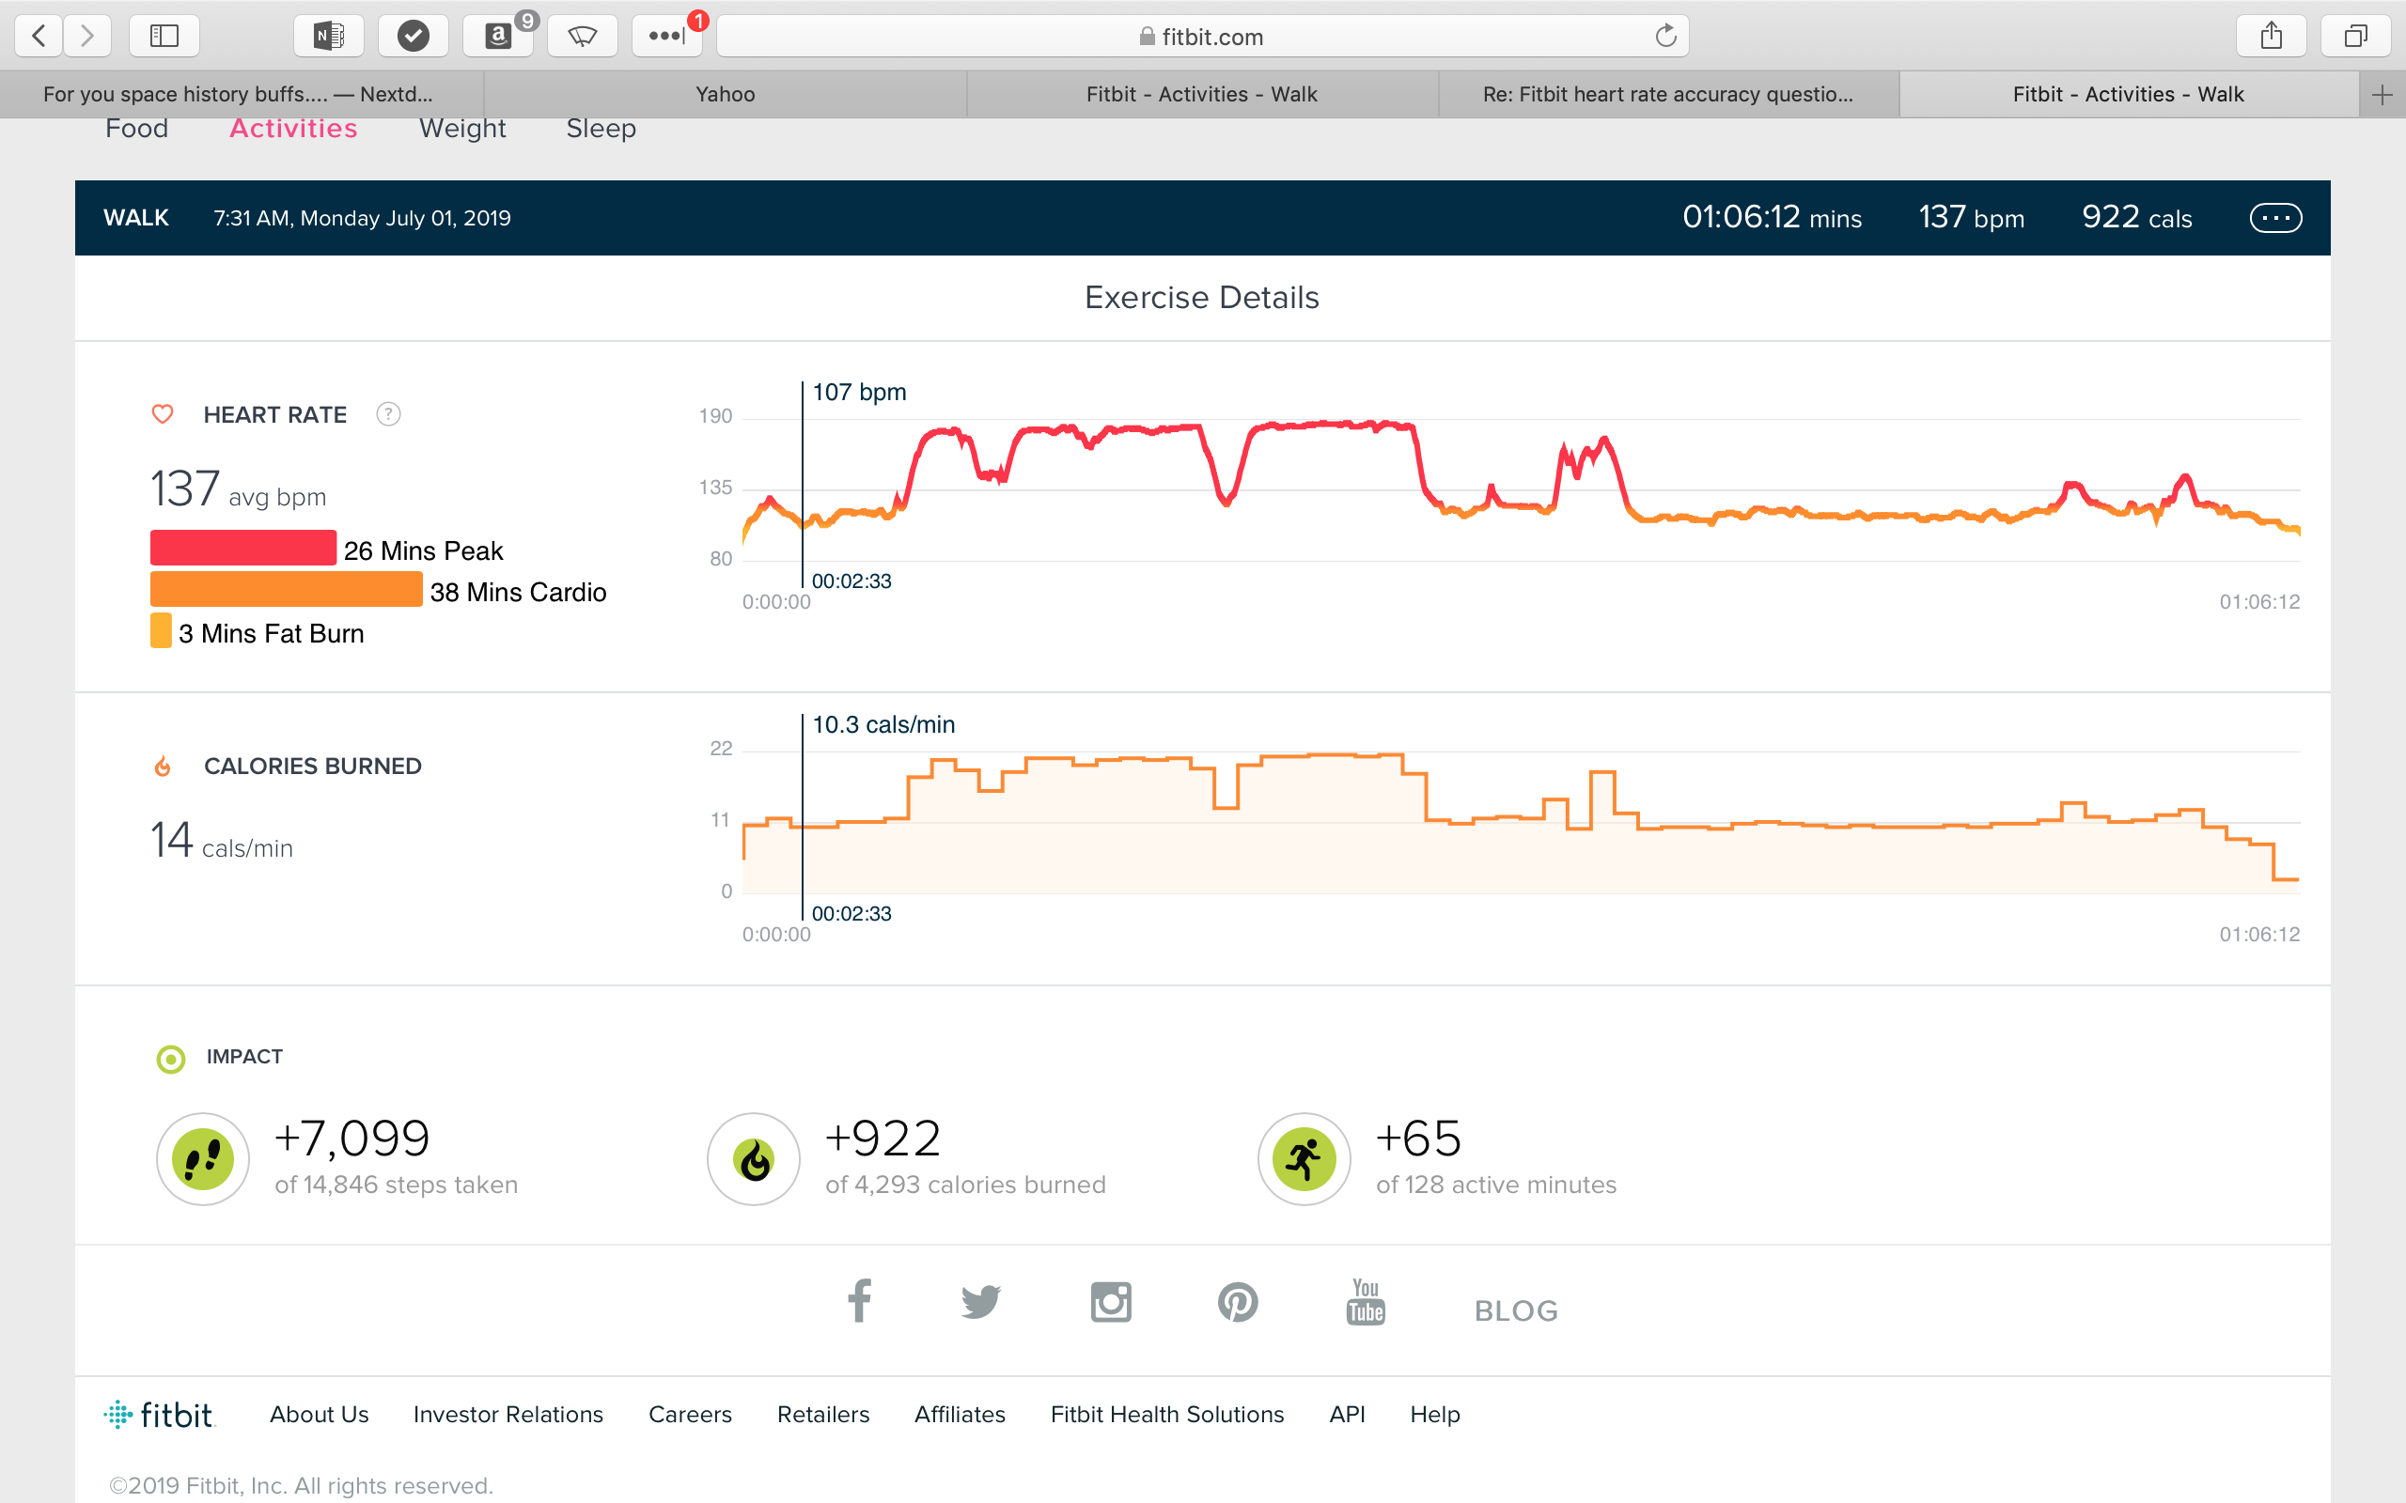Viewport: 2406px width, 1503px height.
Task: Open Fitbit's Facebook page
Action: [x=859, y=1301]
